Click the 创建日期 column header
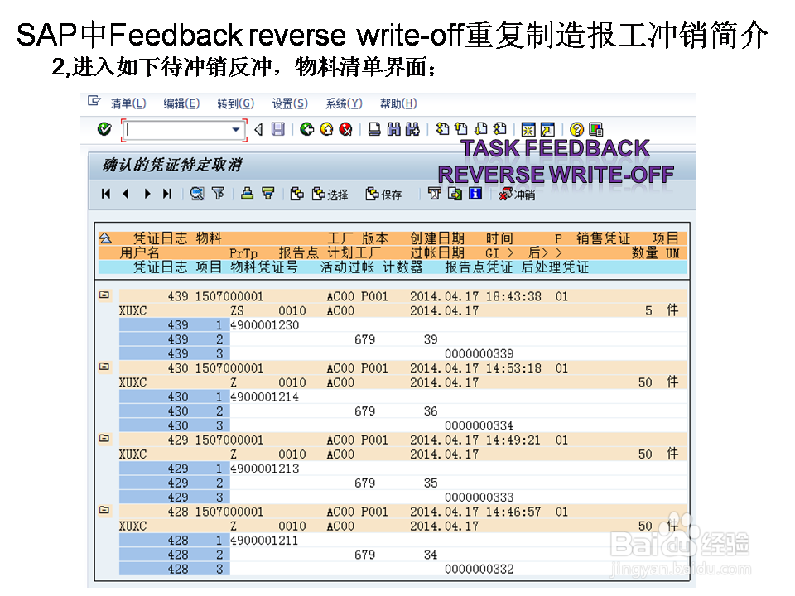Viewport: 795px width, 596px height. click(x=437, y=238)
